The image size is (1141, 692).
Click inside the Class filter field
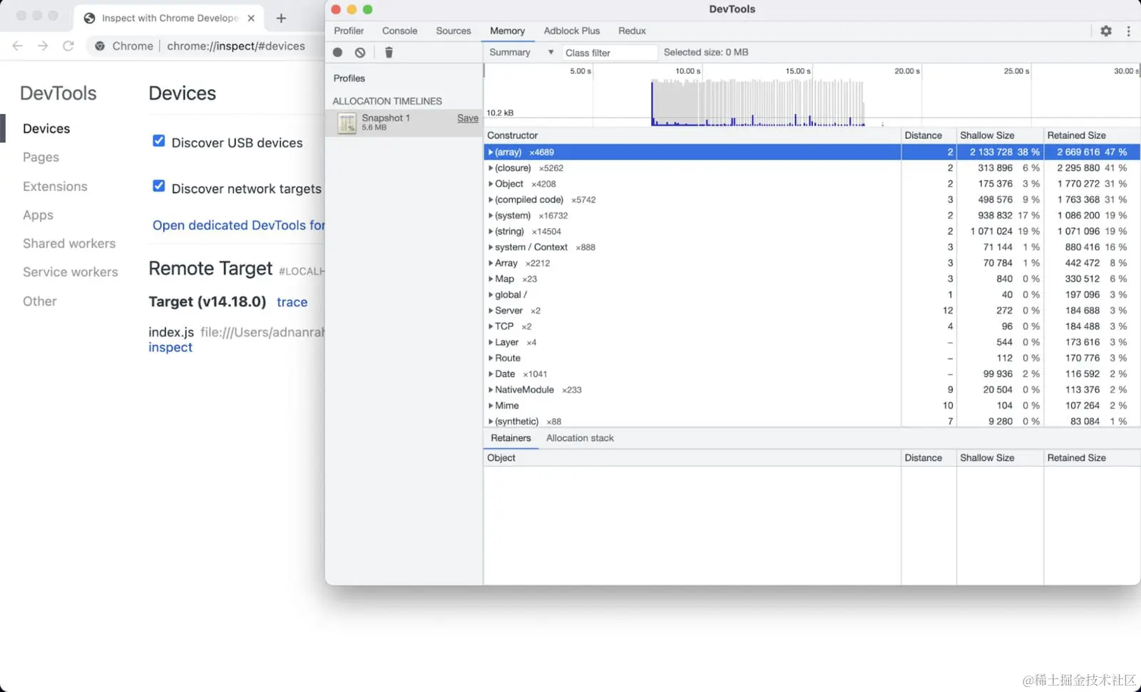[x=610, y=52]
